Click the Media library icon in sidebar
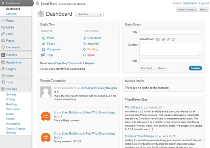 [3, 27]
